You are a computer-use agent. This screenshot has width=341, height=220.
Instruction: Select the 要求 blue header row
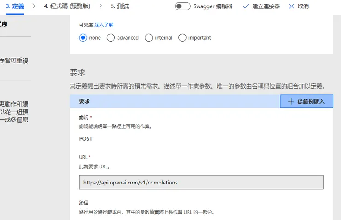click(x=174, y=101)
